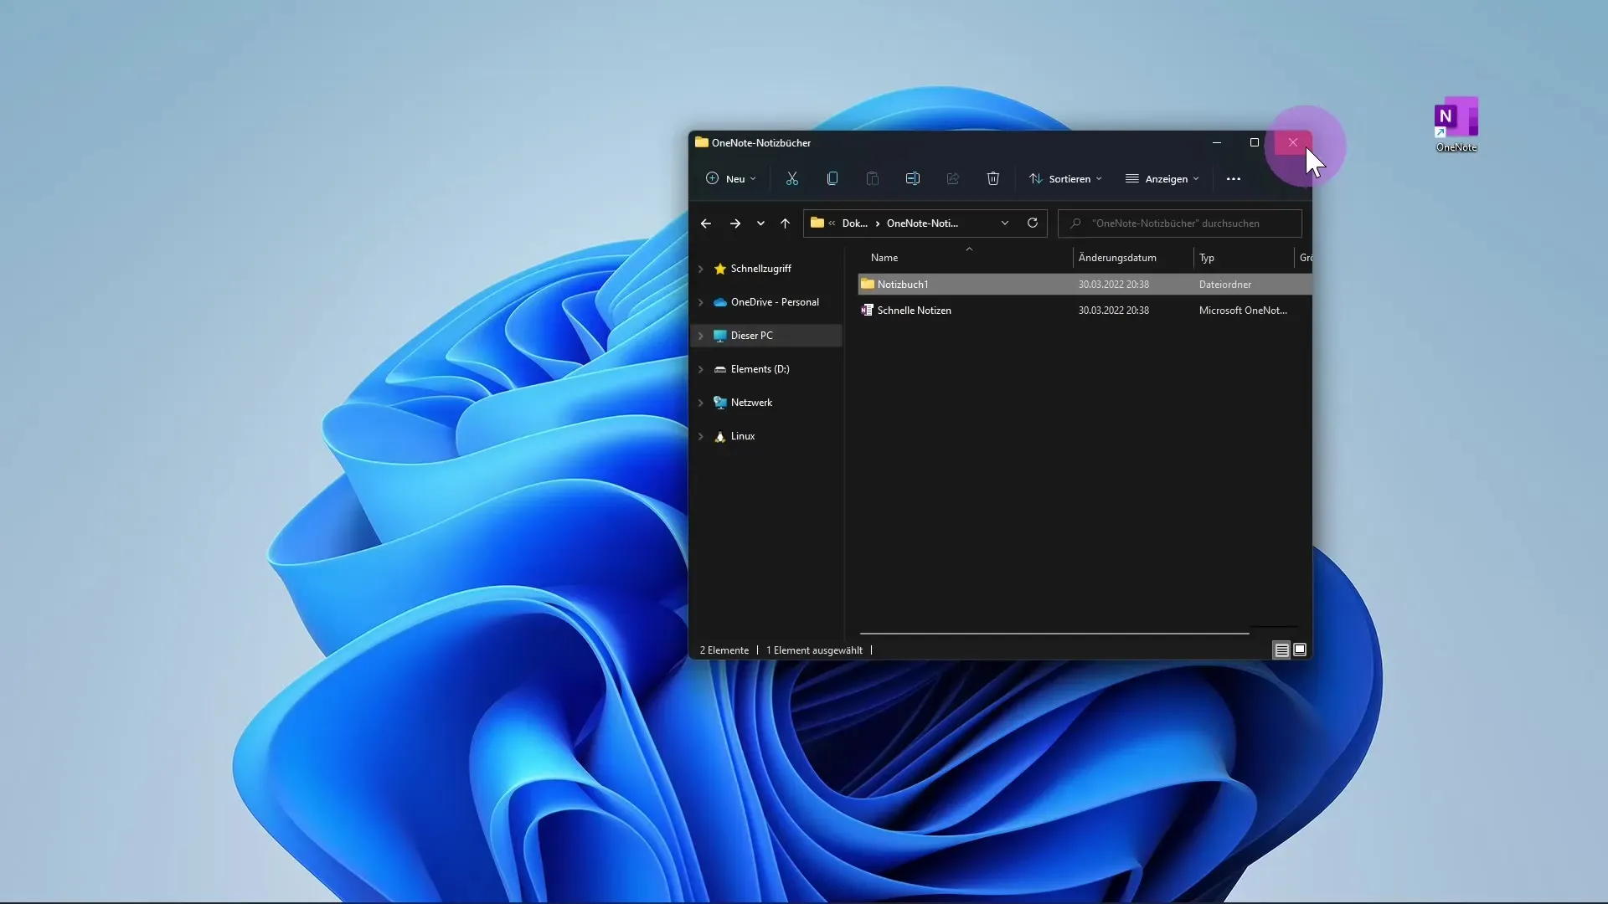
Task: Click the Paste clipboard icon
Action: (873, 178)
